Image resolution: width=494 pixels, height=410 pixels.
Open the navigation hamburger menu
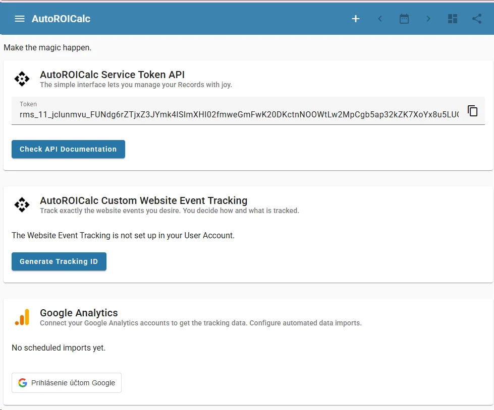[19, 19]
